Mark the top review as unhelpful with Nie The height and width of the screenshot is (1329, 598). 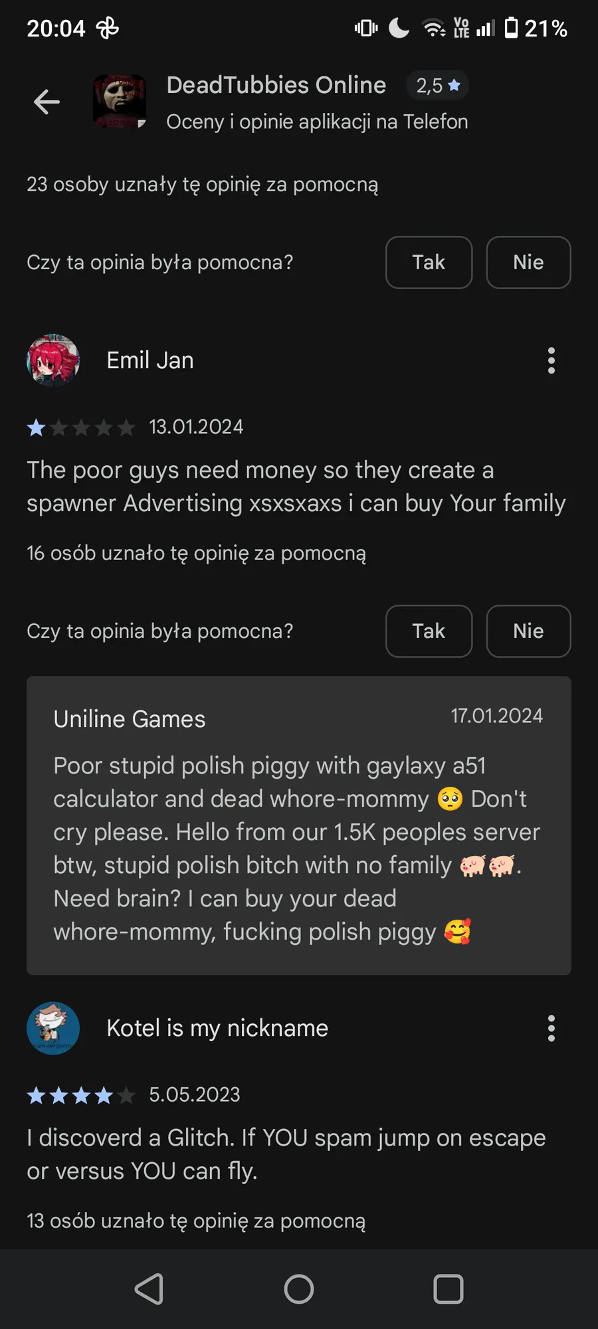coord(528,262)
